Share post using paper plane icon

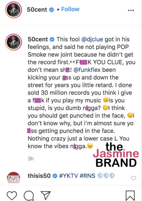pyautogui.click(x=46, y=196)
